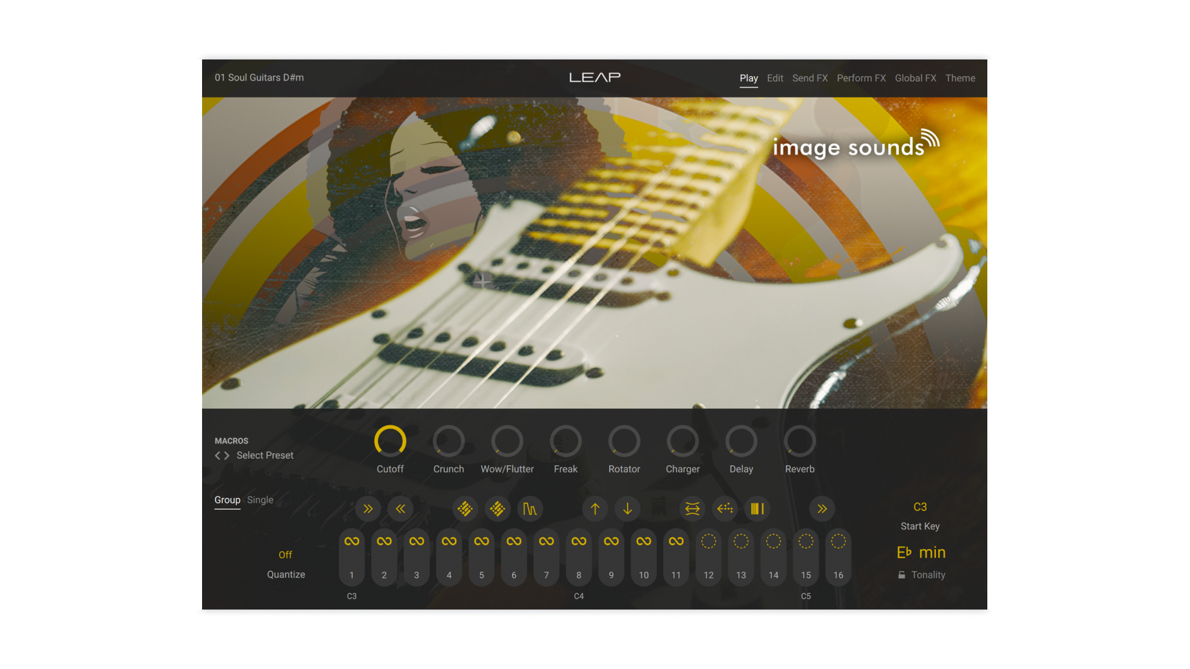Open the Select Preset menu
Screen dimensions: 1190x669
(x=265, y=455)
